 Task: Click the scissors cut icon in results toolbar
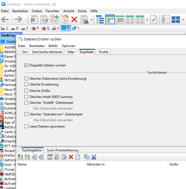point(94,157)
